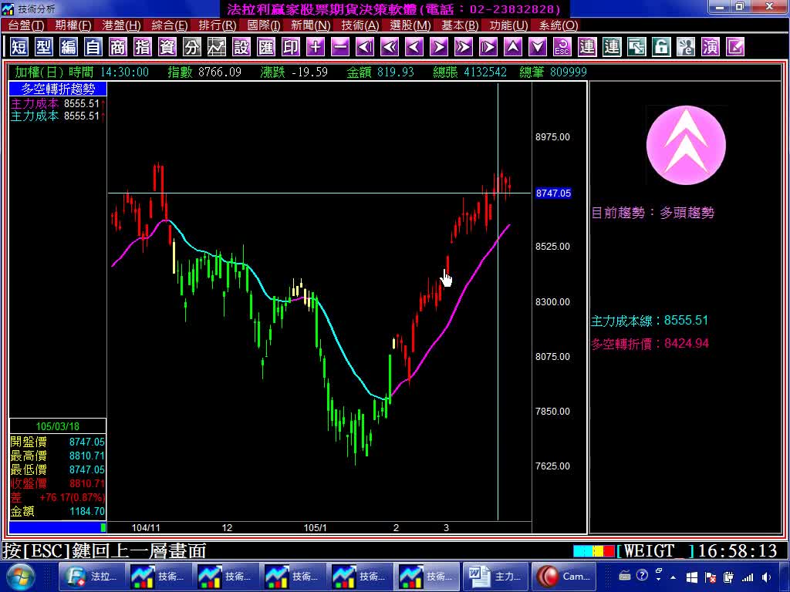Click the unlock padlock toolbar icon
Viewport: 790px width, 592px height.
(x=661, y=47)
